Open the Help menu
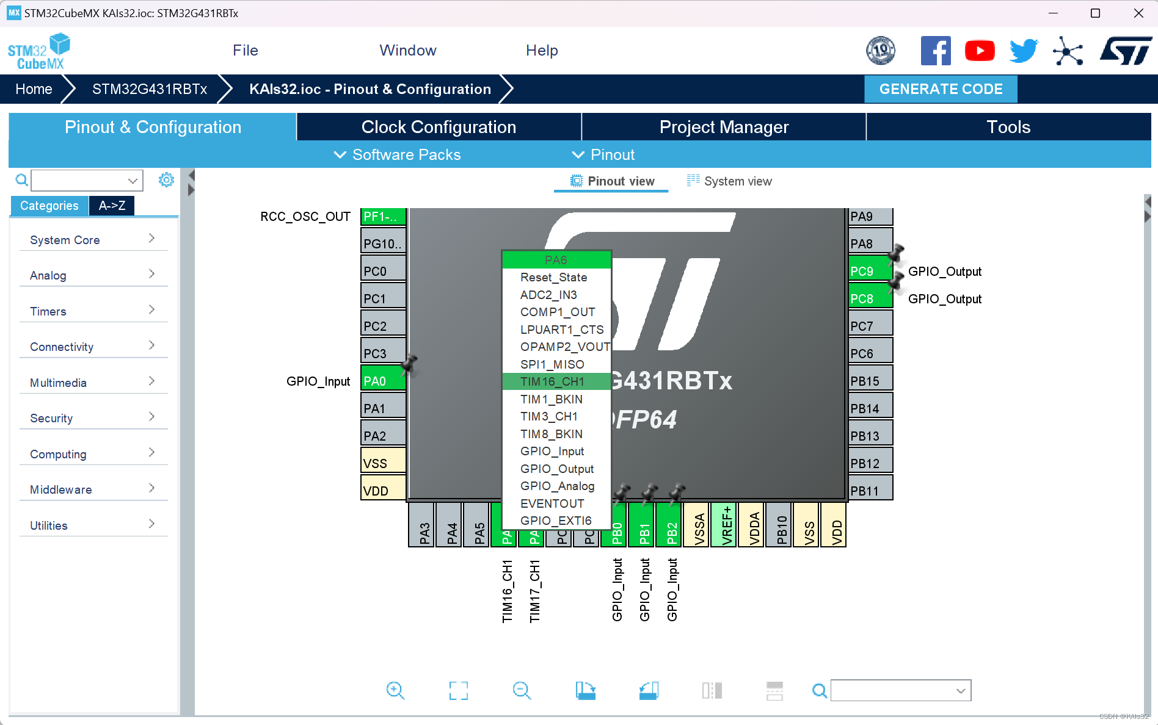 coord(542,51)
